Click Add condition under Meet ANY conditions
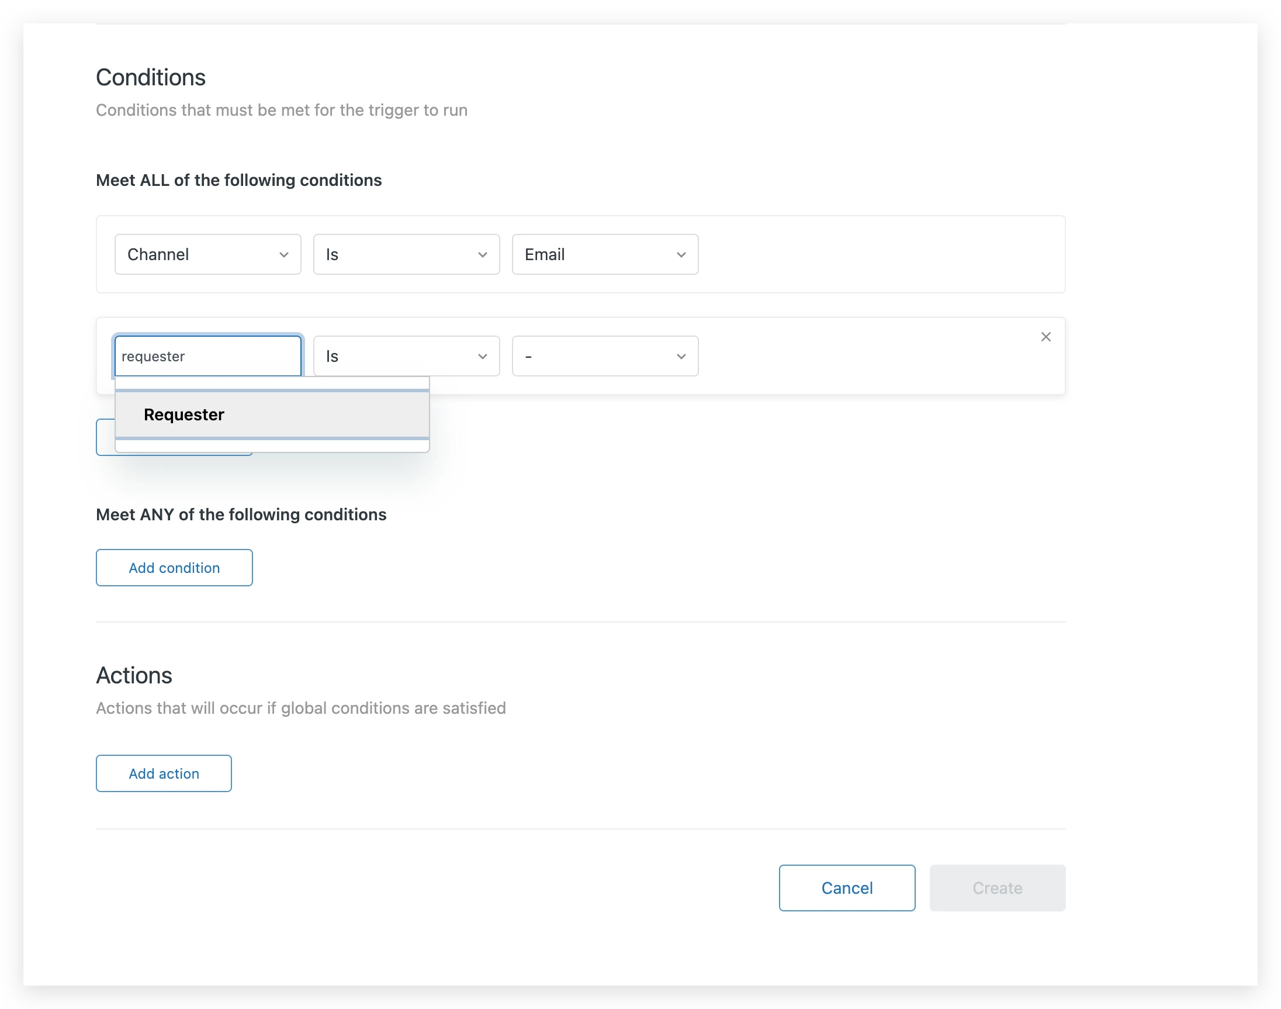Viewport: 1281px width, 1009px height. [x=174, y=568]
